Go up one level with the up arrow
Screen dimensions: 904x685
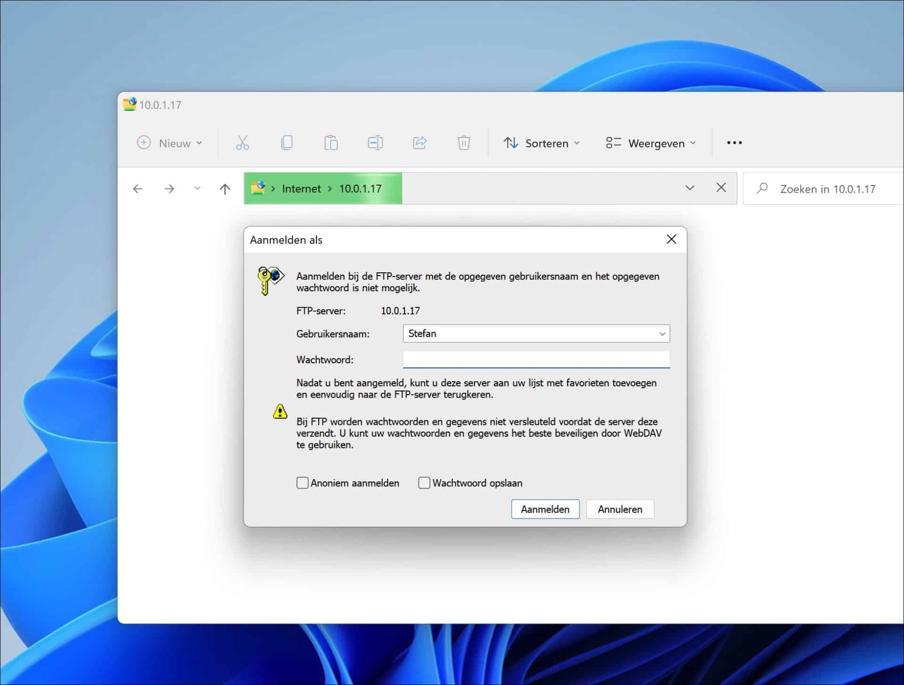[225, 188]
